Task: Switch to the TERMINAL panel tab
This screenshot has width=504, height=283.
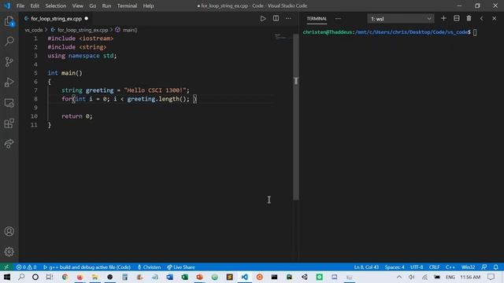Action: pyautogui.click(x=317, y=19)
